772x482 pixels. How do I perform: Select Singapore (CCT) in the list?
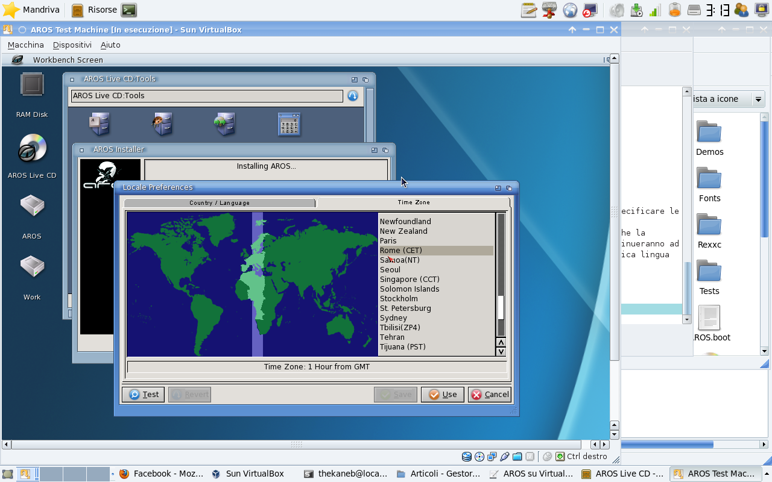[436, 280]
